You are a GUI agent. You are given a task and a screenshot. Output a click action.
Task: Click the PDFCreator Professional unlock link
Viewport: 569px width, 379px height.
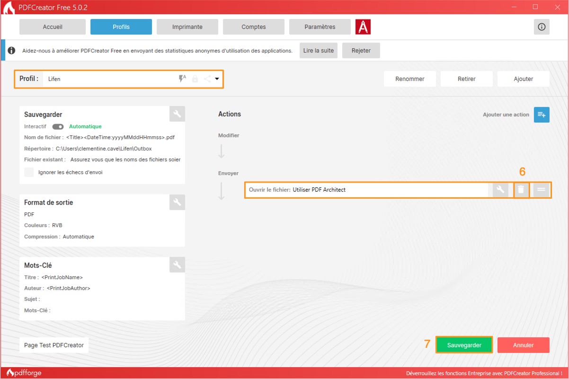pos(485,373)
